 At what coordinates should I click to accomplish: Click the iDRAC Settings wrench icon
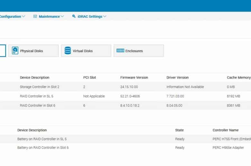74,16
